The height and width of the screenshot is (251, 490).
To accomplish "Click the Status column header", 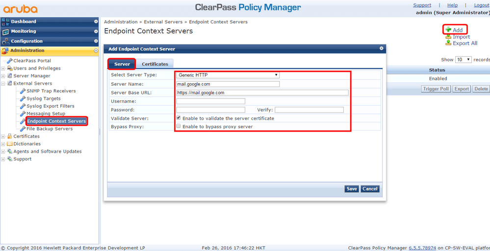I will pyautogui.click(x=437, y=70).
